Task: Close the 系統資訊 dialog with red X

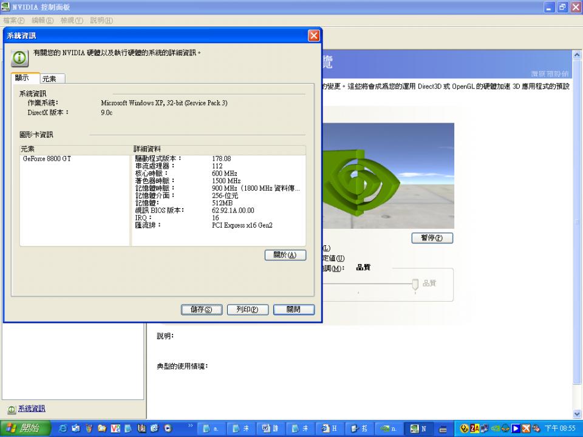Action: click(314, 36)
